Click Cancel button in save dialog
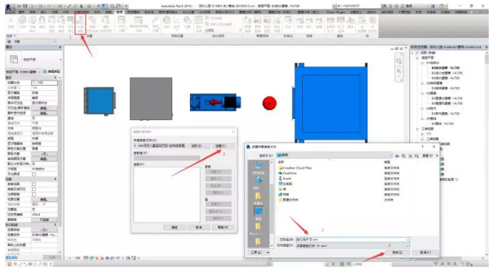Viewport: 493px width, 269px height. [425, 253]
